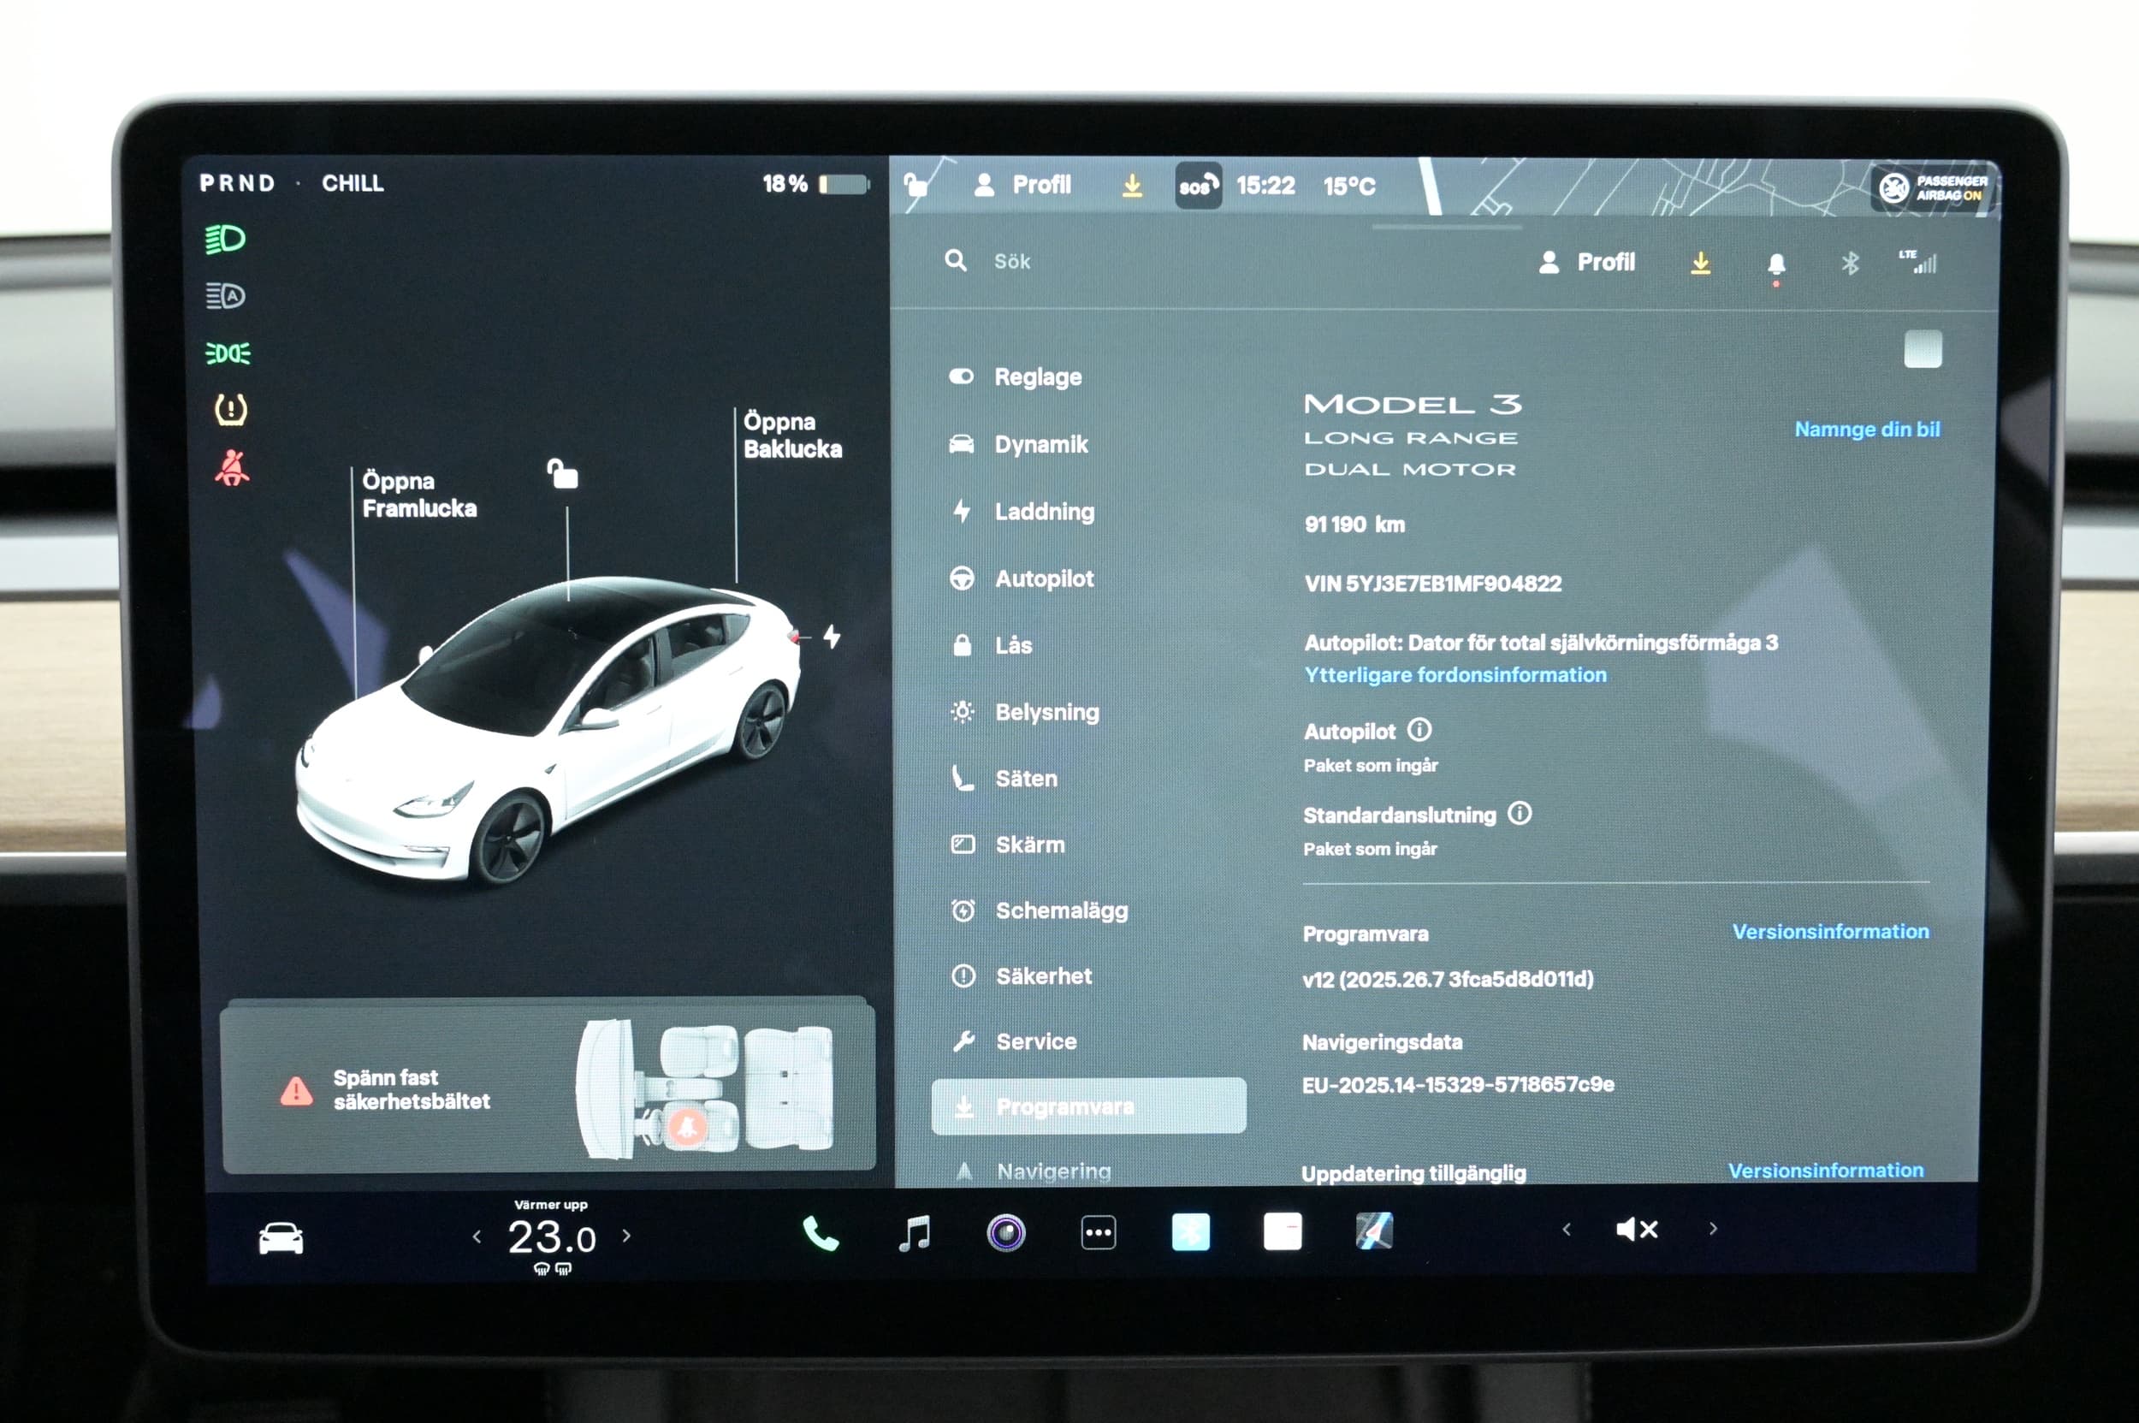Toggle the auto high beam indicator
This screenshot has width=2139, height=1423.
point(225,296)
